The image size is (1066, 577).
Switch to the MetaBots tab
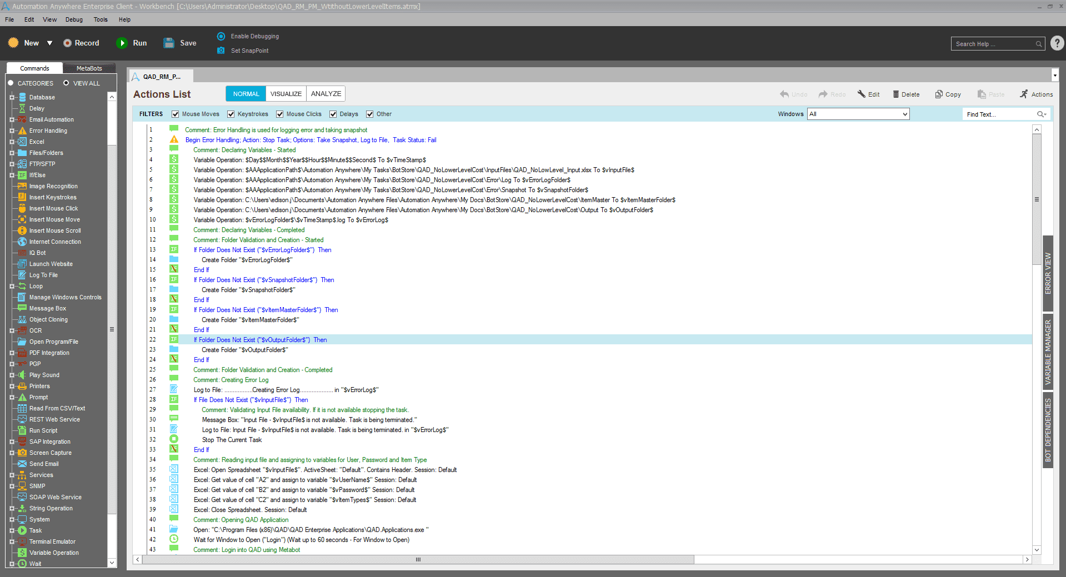89,68
